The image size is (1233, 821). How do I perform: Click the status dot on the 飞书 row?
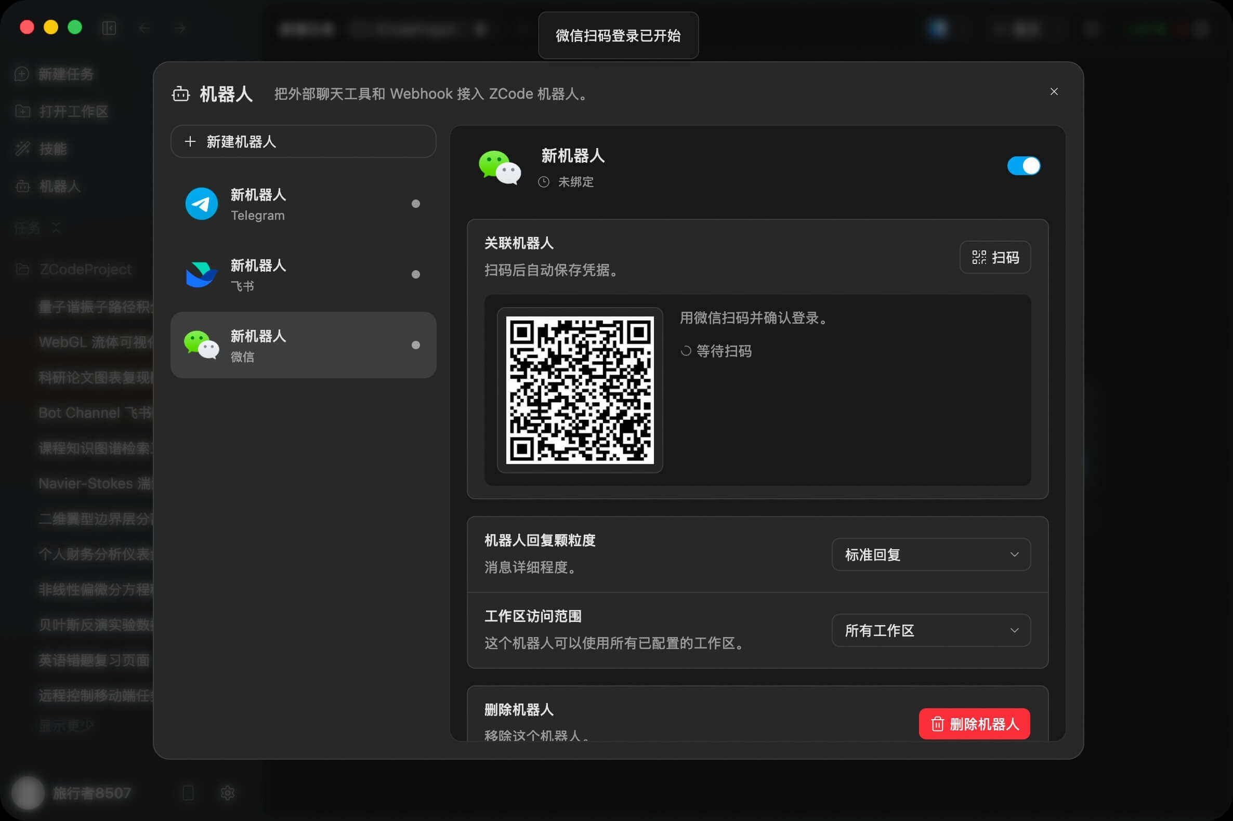[x=416, y=274]
